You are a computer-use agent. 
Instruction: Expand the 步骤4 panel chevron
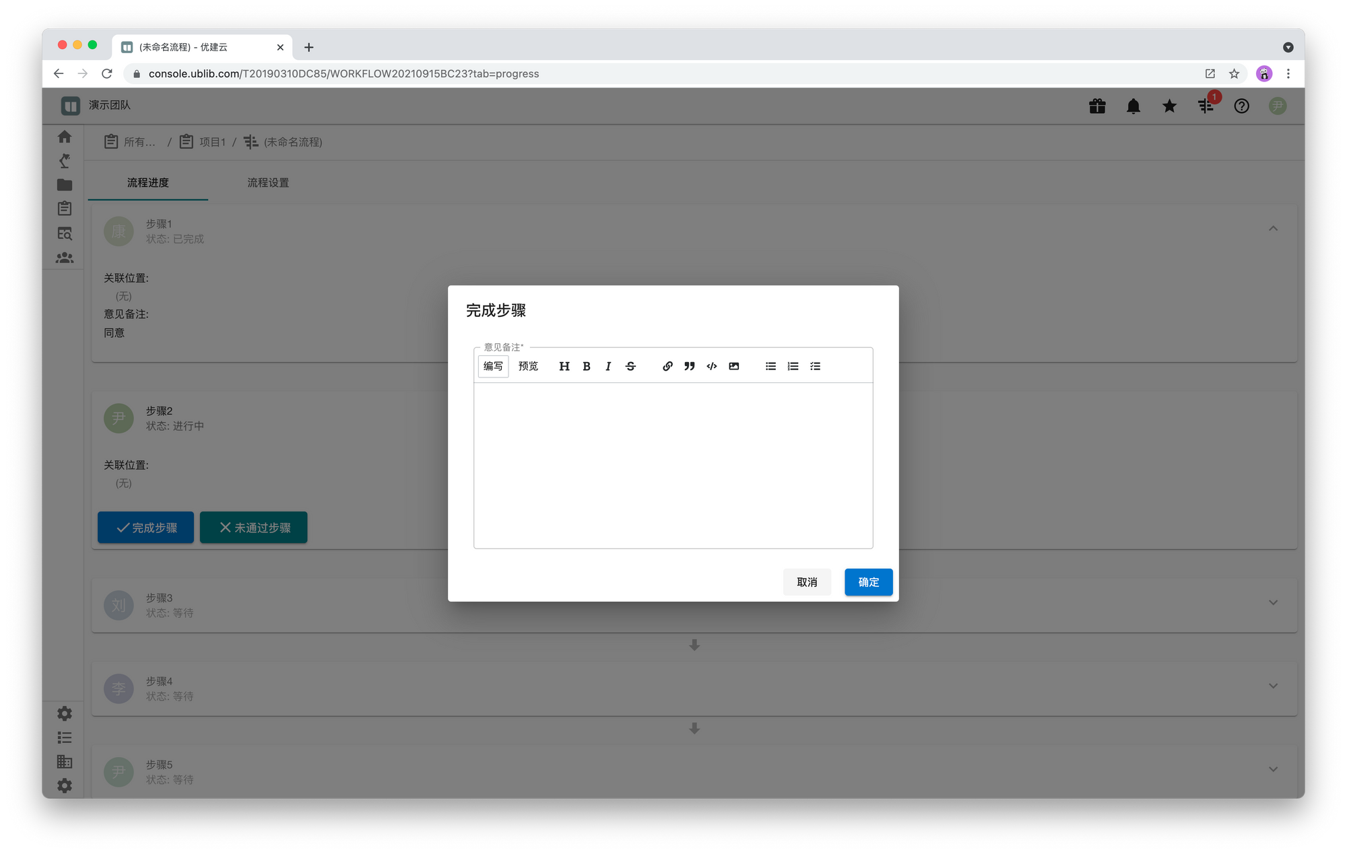pos(1273,686)
